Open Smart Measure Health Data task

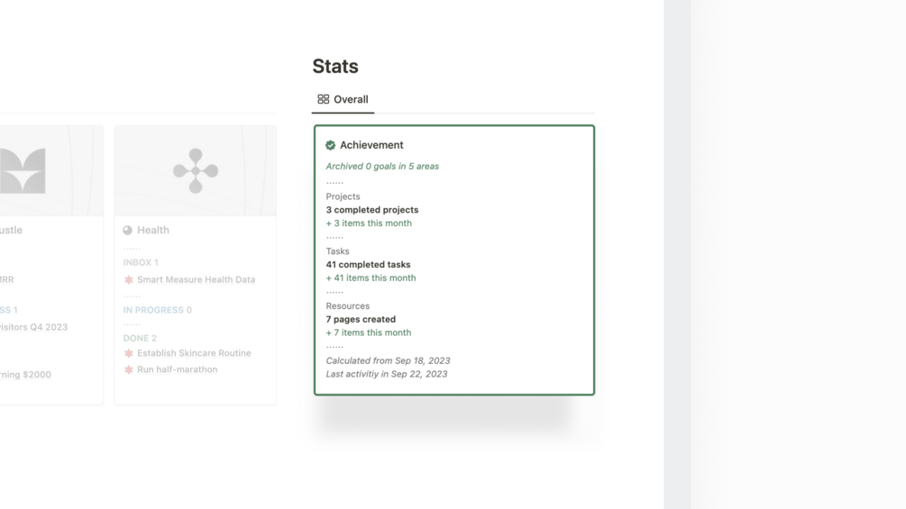coord(196,280)
